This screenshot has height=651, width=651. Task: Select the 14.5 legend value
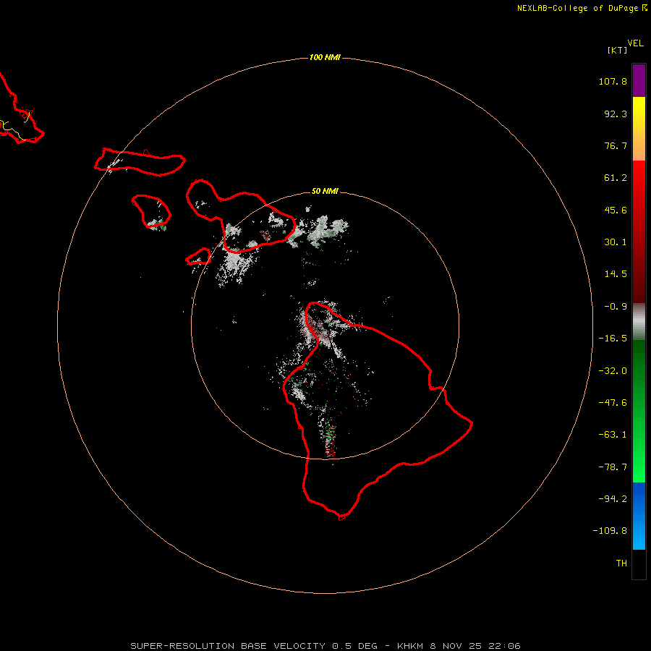(616, 274)
